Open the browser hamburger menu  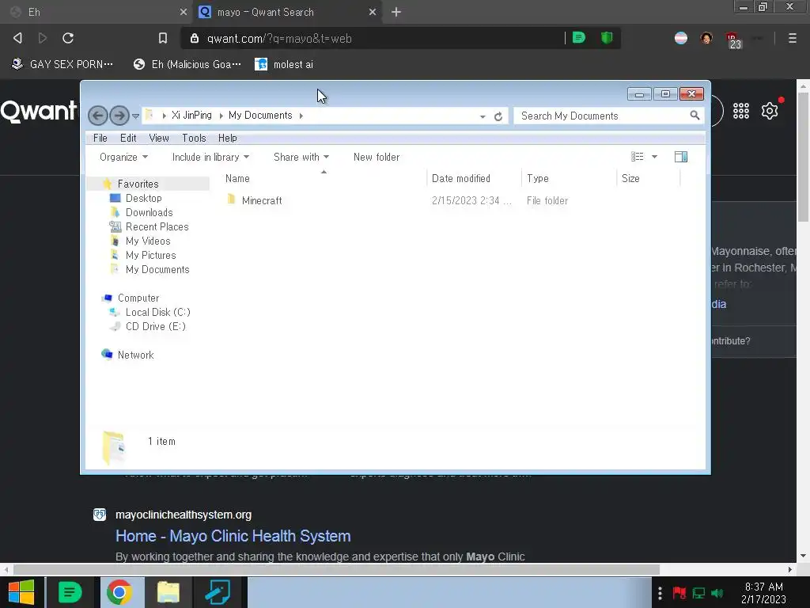click(792, 38)
